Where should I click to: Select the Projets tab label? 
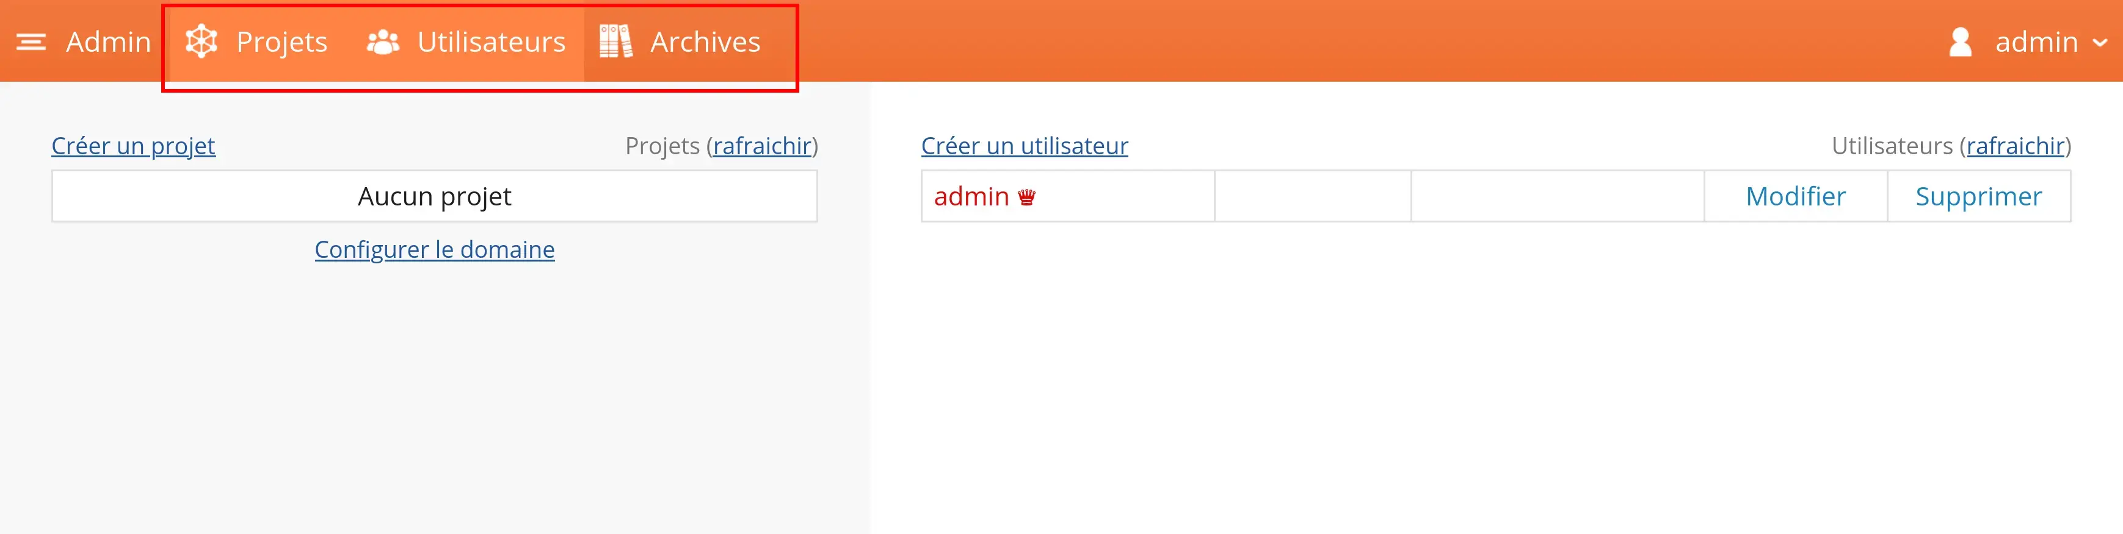click(282, 42)
